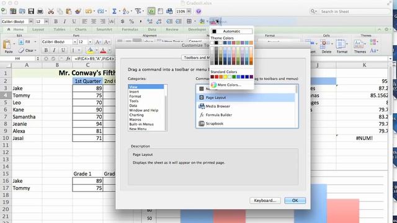397x223 pixels.
Task: Click Italic in the formatting toolbar
Action: coord(65,22)
